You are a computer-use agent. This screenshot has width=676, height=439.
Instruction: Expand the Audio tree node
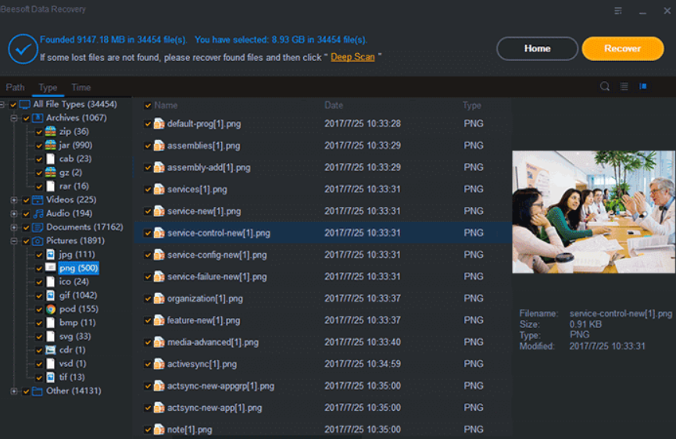(x=14, y=214)
